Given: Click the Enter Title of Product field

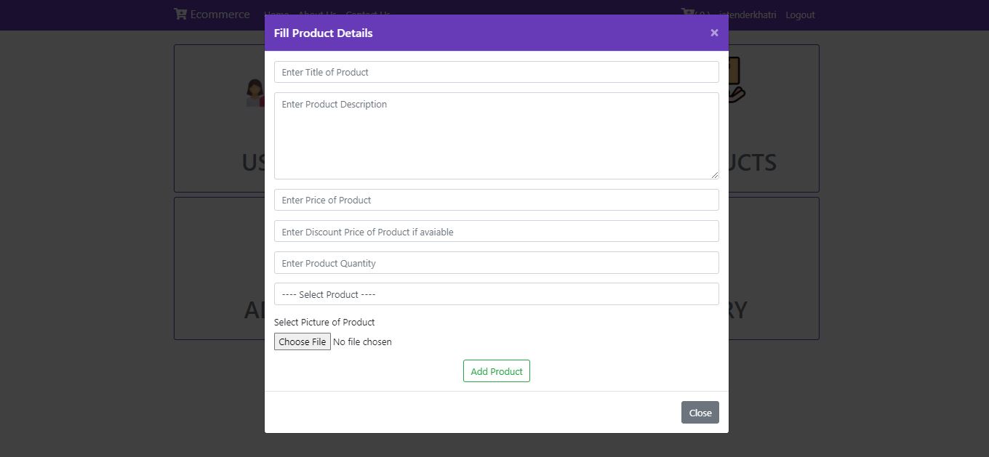Looking at the screenshot, I should tap(497, 71).
